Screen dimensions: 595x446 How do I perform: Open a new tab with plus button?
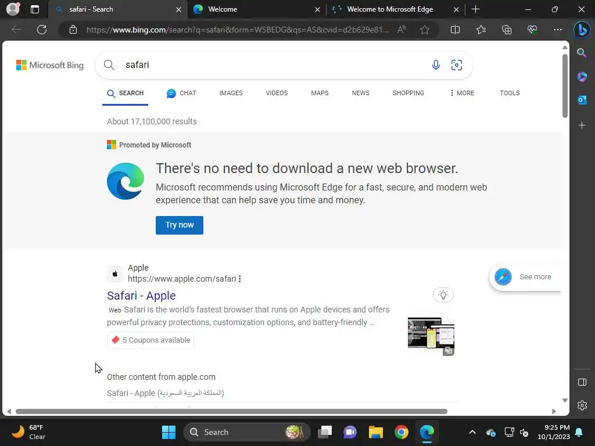[475, 9]
